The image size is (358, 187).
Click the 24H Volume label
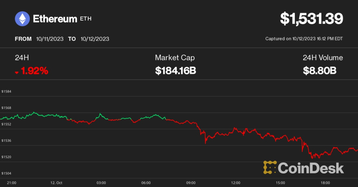click(x=323, y=58)
